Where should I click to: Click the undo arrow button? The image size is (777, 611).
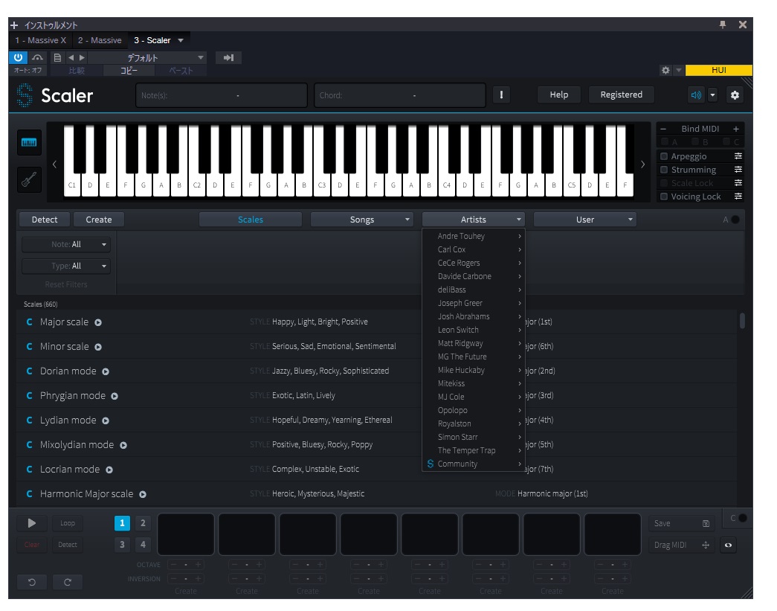tap(32, 582)
